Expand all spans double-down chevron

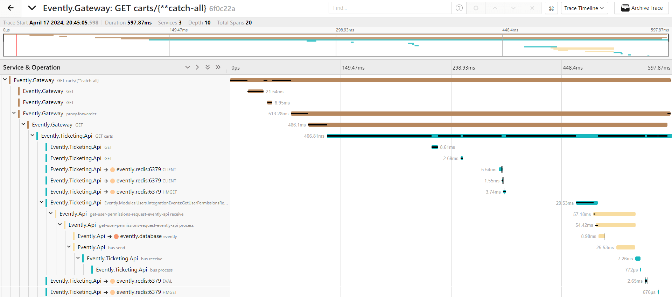208,67
